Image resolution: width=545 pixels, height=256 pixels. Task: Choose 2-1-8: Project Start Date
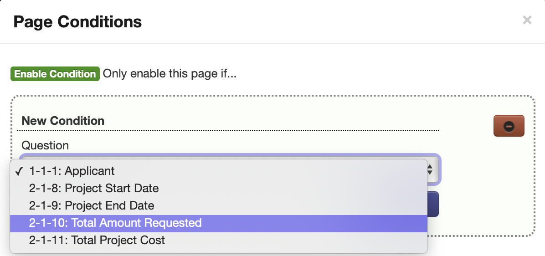94,188
